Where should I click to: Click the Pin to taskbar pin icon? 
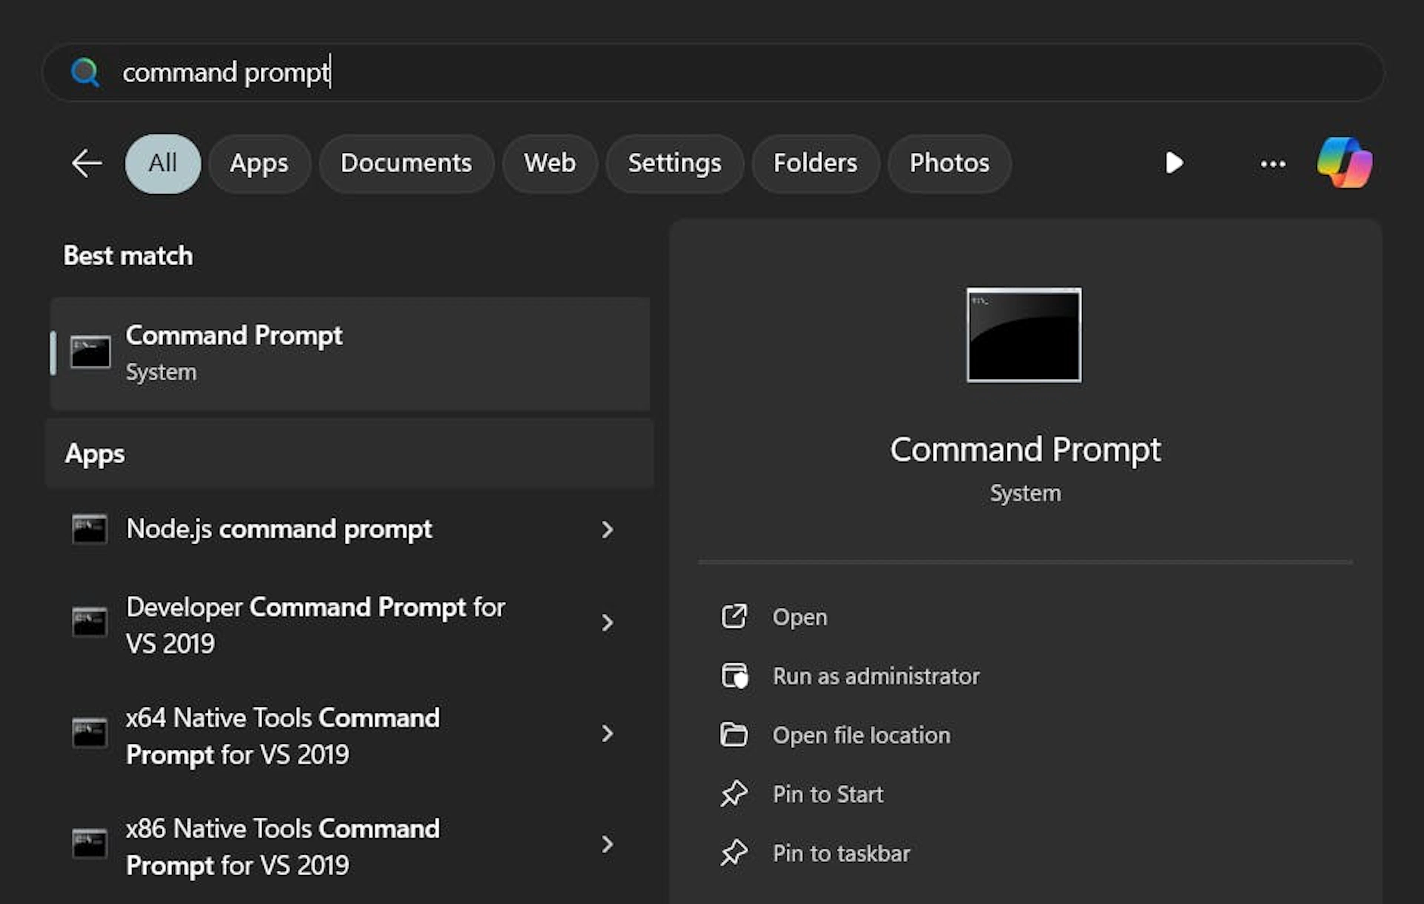[734, 853]
